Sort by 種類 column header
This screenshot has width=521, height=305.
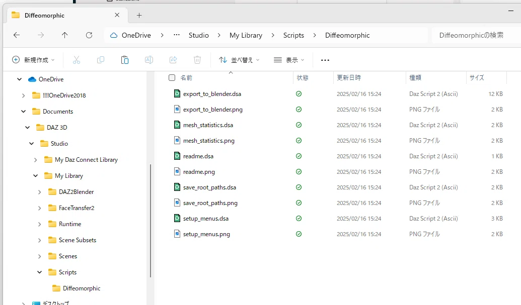415,77
